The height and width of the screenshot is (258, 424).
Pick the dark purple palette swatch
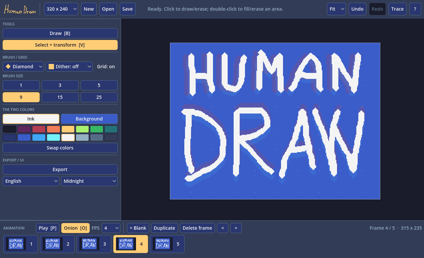24,129
